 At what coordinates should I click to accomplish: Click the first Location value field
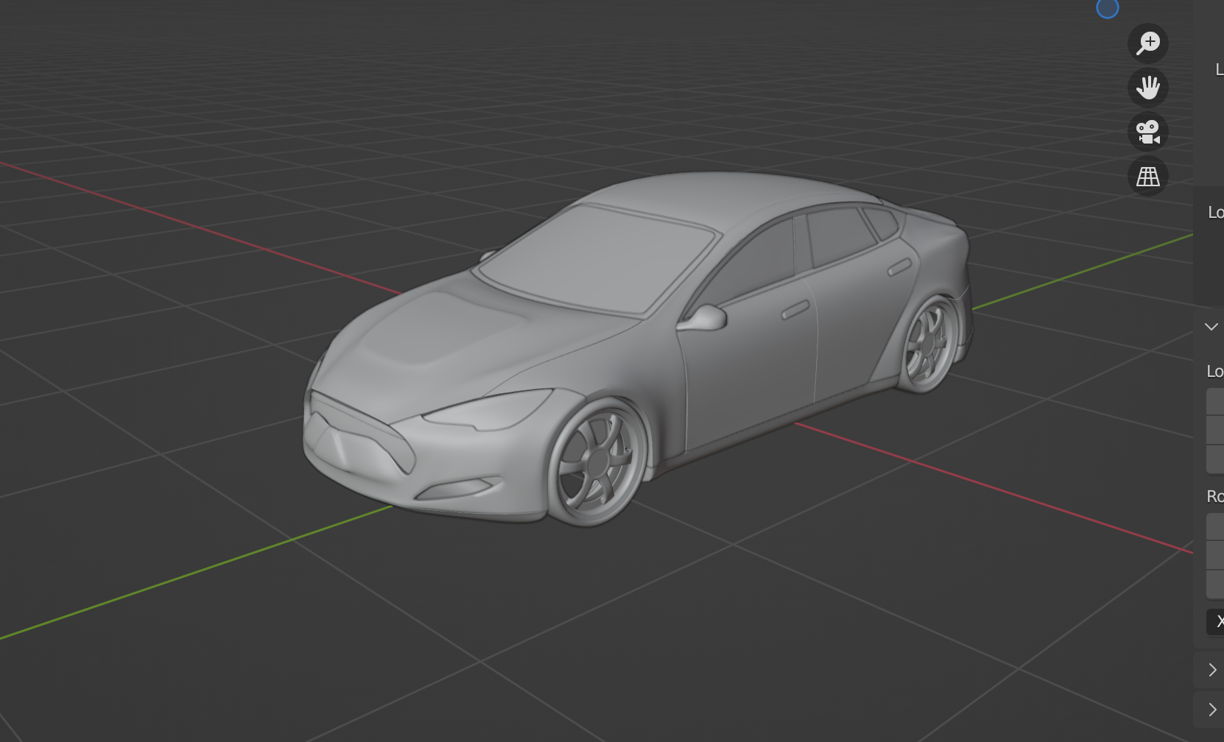tap(1216, 402)
